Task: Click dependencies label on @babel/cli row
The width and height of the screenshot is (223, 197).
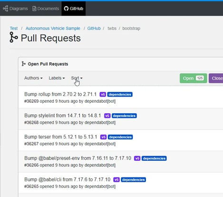Action: click(x=134, y=180)
